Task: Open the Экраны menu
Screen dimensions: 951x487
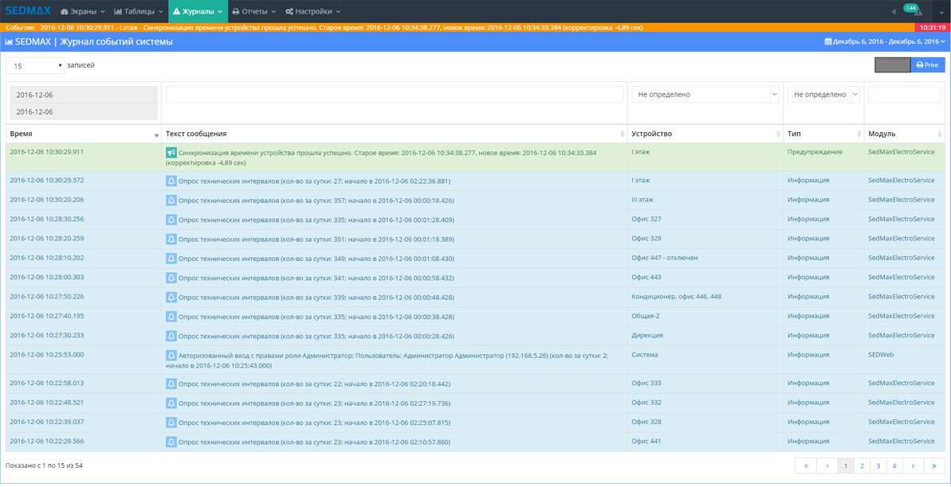Action: (82, 12)
